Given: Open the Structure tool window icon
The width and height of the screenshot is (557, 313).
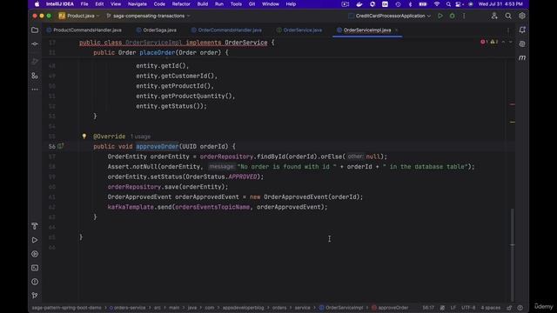Looking at the screenshot, I should pos(35,76).
